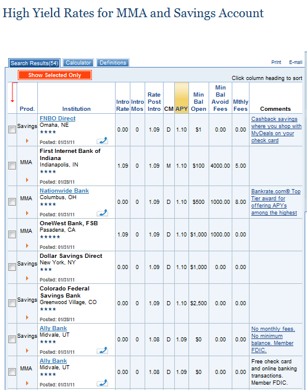Open the Ally Bank link in Savings row
This screenshot has width=307, height=390.
53,328
